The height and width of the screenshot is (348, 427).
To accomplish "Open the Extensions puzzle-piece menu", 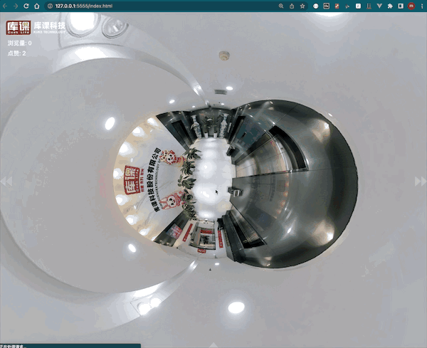I will pos(390,6).
